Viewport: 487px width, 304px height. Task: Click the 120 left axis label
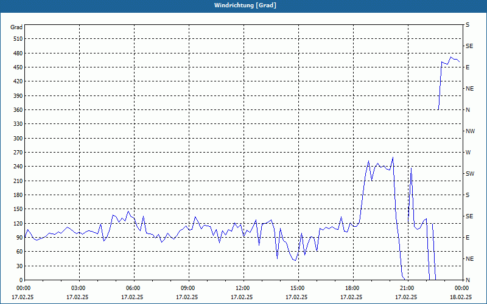point(18,223)
